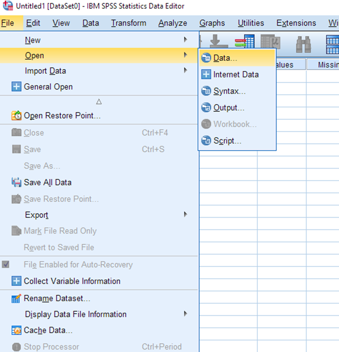Select General Open menu entry
The width and height of the screenshot is (339, 352).
point(98,87)
